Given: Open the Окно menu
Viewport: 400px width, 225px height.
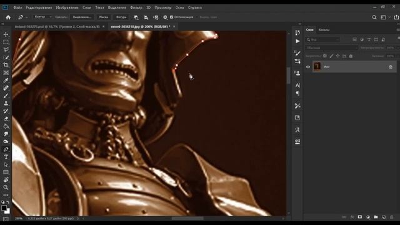Looking at the screenshot, I should pos(179,7).
